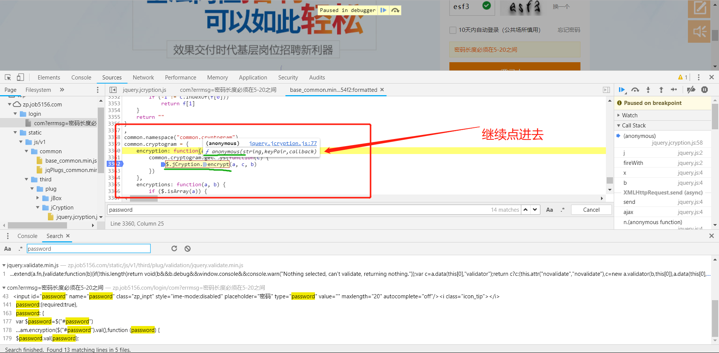Step over from page paused overlay
The image size is (719, 353).
coord(395,10)
